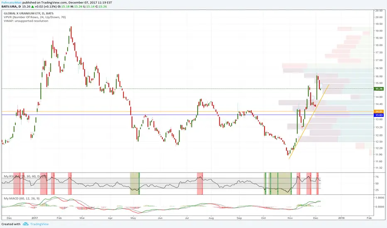Screen dimensions: 387x228
Task: Click the Jun label on time axis
Action: click(x=160, y=218)
